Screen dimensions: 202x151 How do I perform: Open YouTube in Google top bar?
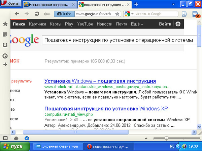(85, 24)
